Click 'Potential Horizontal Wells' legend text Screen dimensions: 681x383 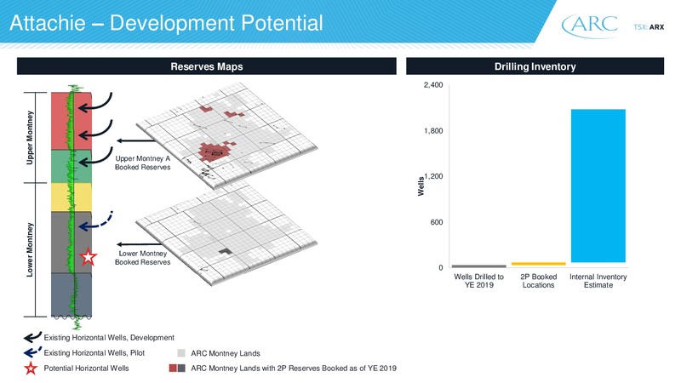click(87, 369)
